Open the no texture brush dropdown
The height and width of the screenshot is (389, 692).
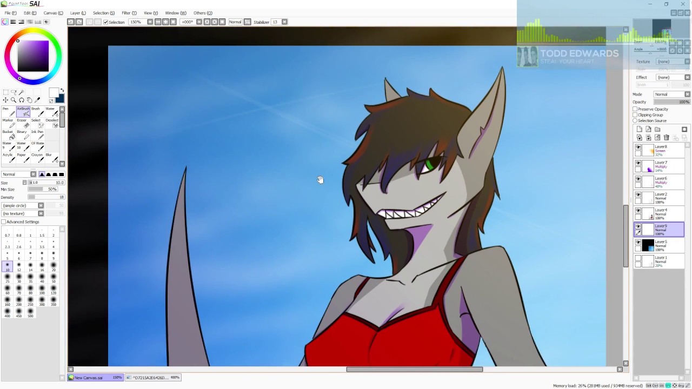41,213
